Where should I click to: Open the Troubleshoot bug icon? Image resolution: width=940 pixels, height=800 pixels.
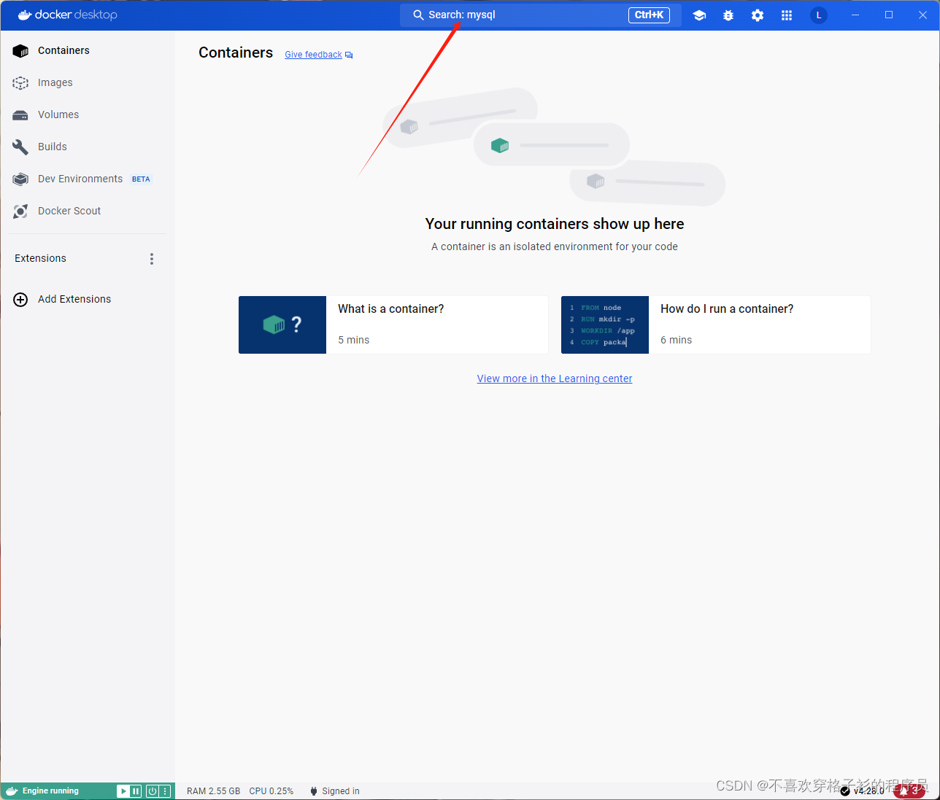coord(728,15)
